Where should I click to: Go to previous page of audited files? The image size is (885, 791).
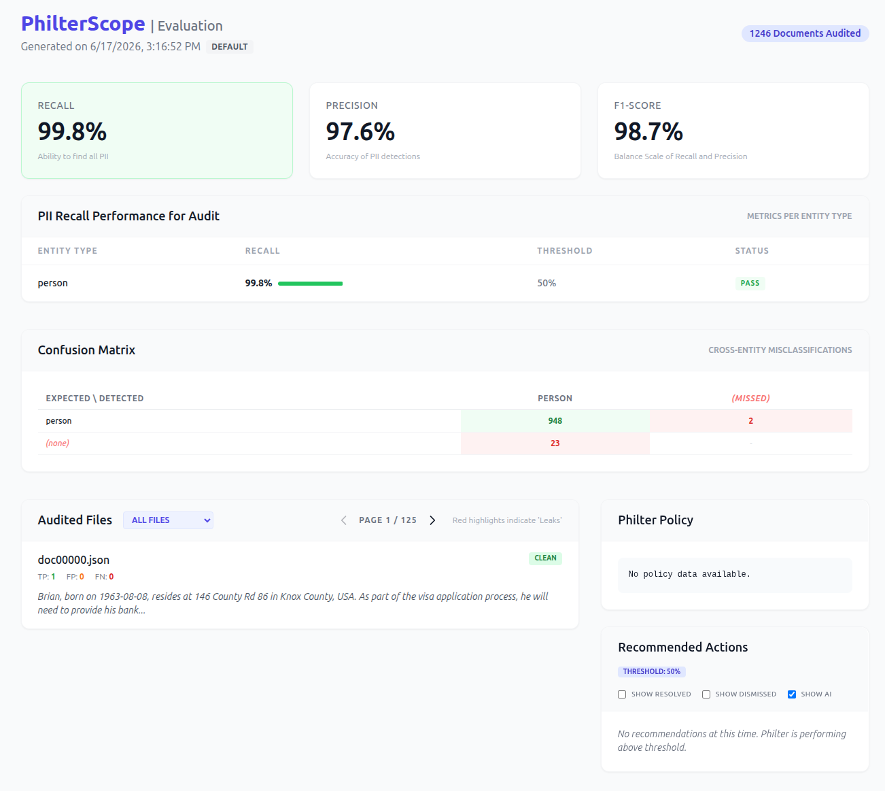[344, 520]
